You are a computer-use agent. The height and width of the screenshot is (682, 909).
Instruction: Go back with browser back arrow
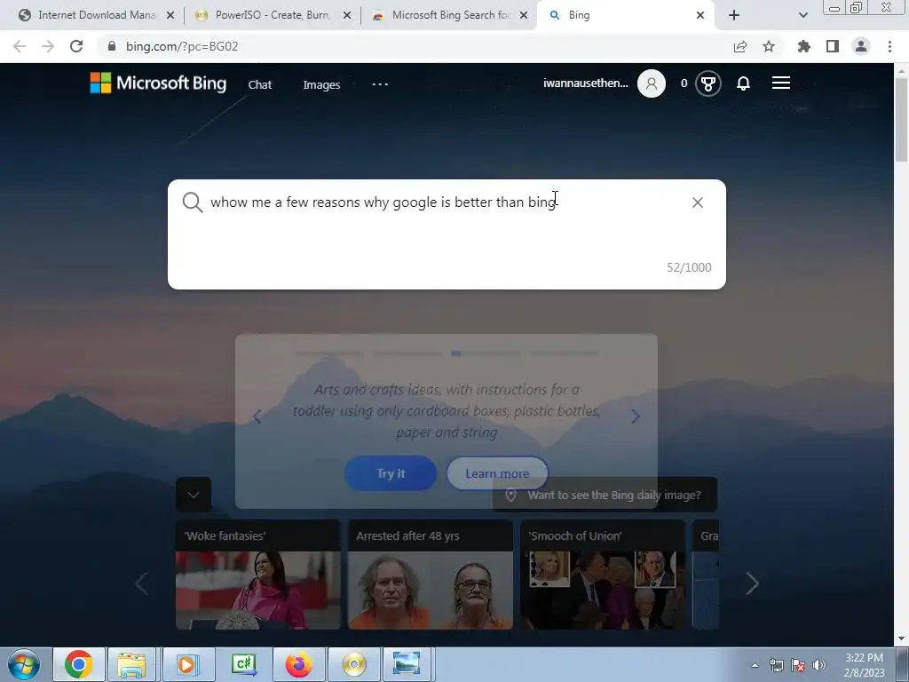[20, 46]
